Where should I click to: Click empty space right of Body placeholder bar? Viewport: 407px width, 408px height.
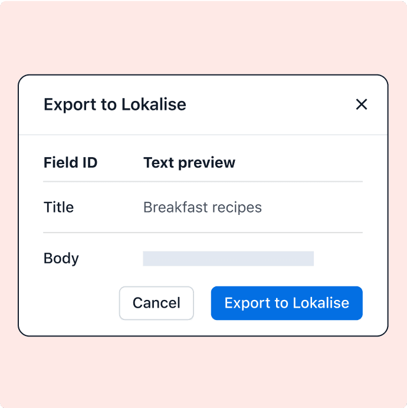tap(339, 258)
